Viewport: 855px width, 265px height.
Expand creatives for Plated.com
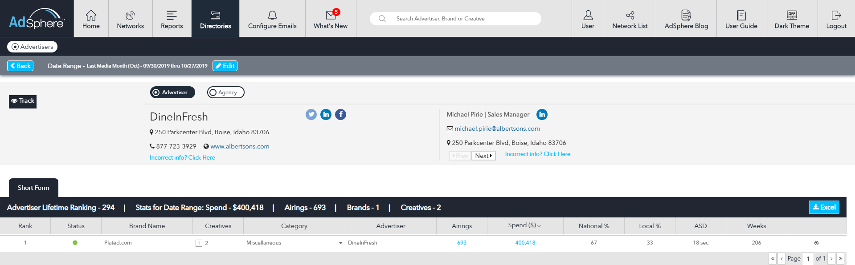[x=199, y=243]
